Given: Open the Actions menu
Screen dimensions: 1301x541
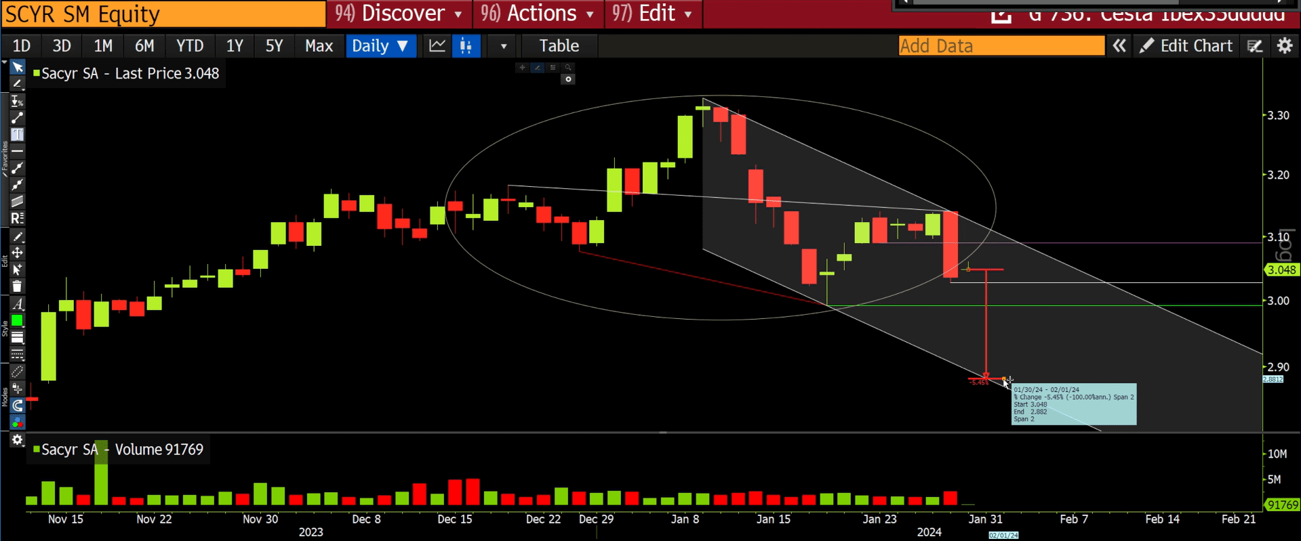Looking at the screenshot, I should 537,14.
